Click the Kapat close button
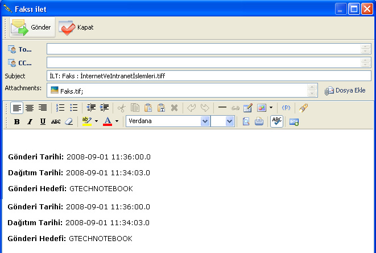The image size is (376, 253). pos(76,27)
